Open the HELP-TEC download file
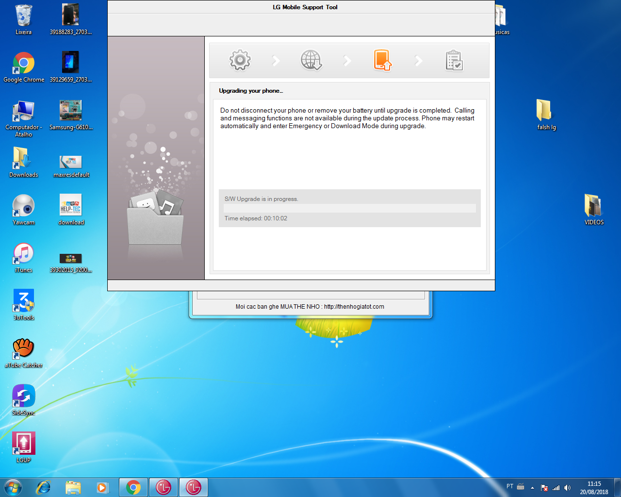This screenshot has width=621, height=497. coord(71,210)
